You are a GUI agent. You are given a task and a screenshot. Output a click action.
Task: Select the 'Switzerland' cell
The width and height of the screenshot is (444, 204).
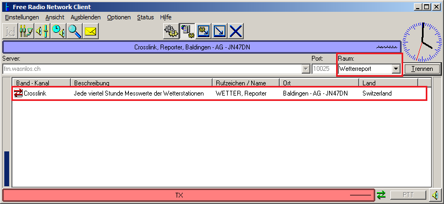pos(377,93)
